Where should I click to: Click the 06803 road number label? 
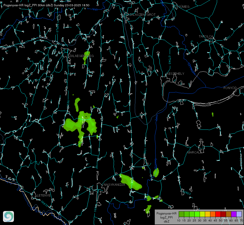pos(186,192)
